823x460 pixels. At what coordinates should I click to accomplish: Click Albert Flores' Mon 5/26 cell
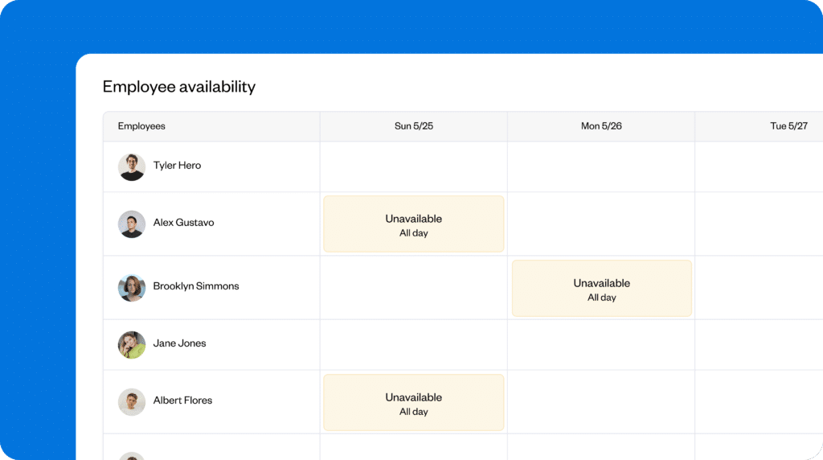coord(601,402)
